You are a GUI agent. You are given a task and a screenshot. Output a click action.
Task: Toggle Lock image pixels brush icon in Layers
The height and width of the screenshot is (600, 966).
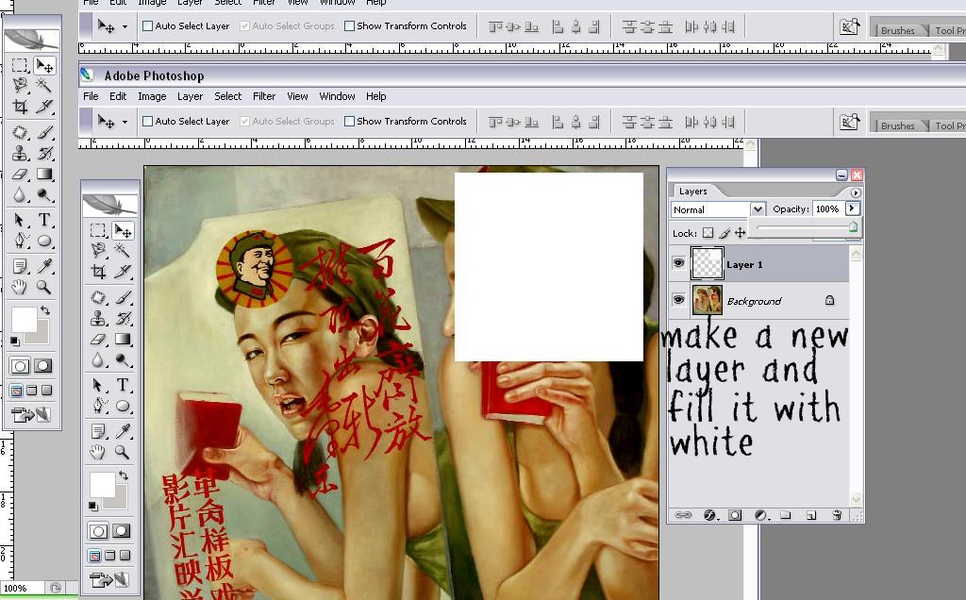click(724, 233)
